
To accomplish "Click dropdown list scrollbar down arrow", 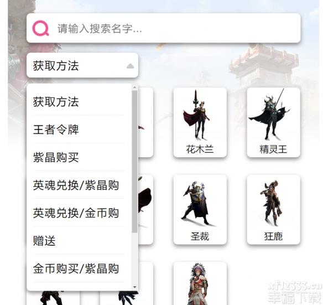I will (x=135, y=287).
